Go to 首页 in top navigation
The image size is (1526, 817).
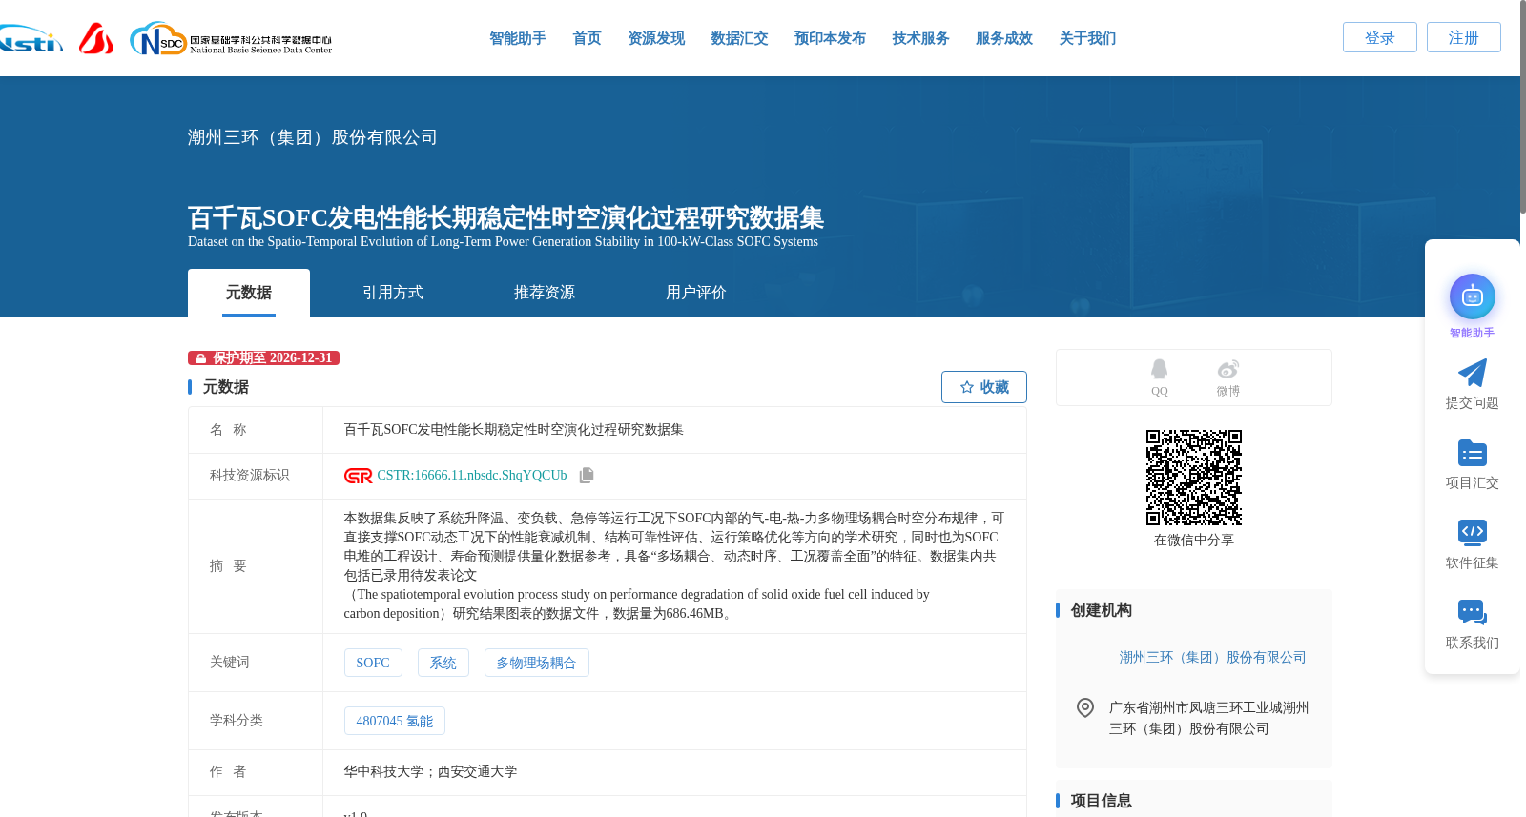coord(587,38)
